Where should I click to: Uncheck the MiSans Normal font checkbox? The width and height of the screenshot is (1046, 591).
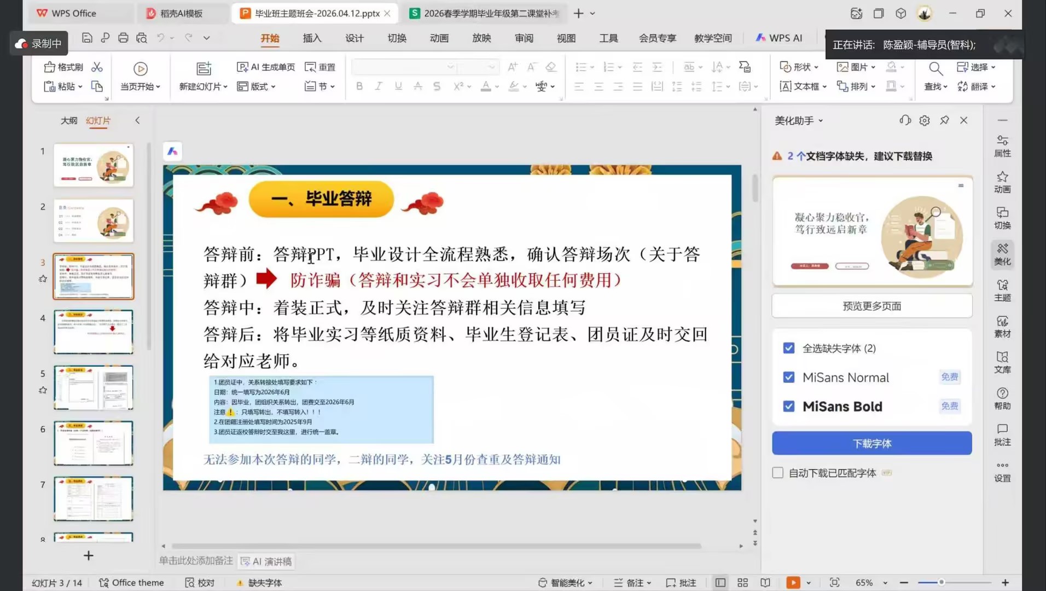tap(788, 377)
